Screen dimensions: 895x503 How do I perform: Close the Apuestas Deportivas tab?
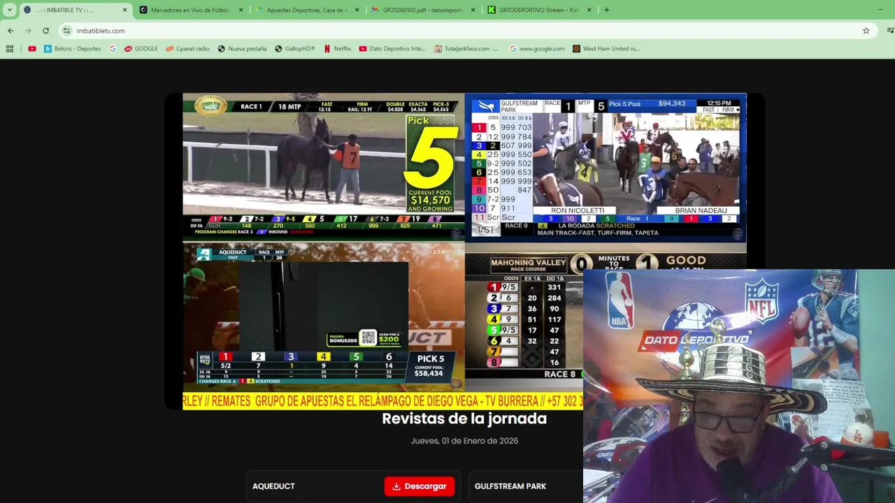[357, 10]
